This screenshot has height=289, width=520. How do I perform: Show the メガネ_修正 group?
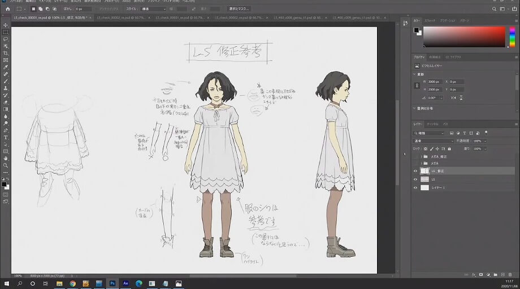tap(415, 156)
